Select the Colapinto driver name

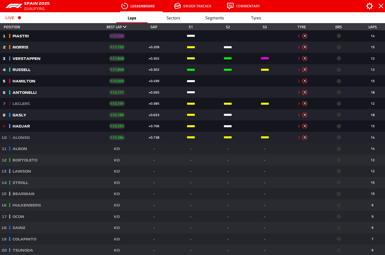click(x=25, y=239)
